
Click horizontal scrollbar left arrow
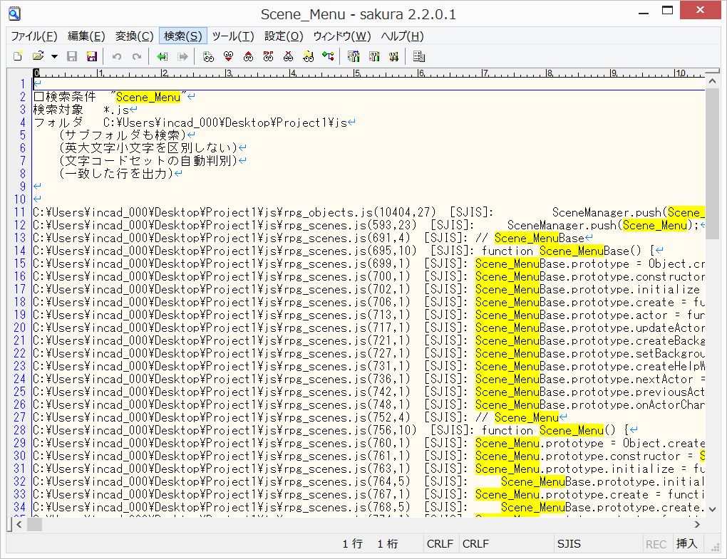point(19,524)
